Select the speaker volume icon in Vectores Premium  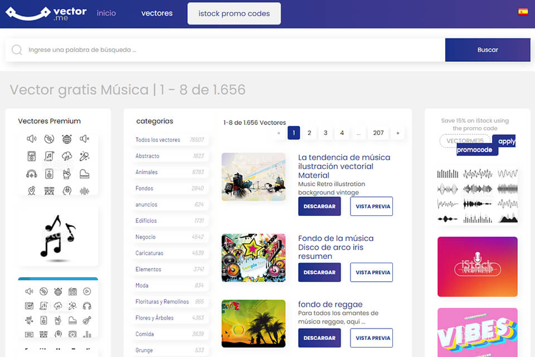31,139
